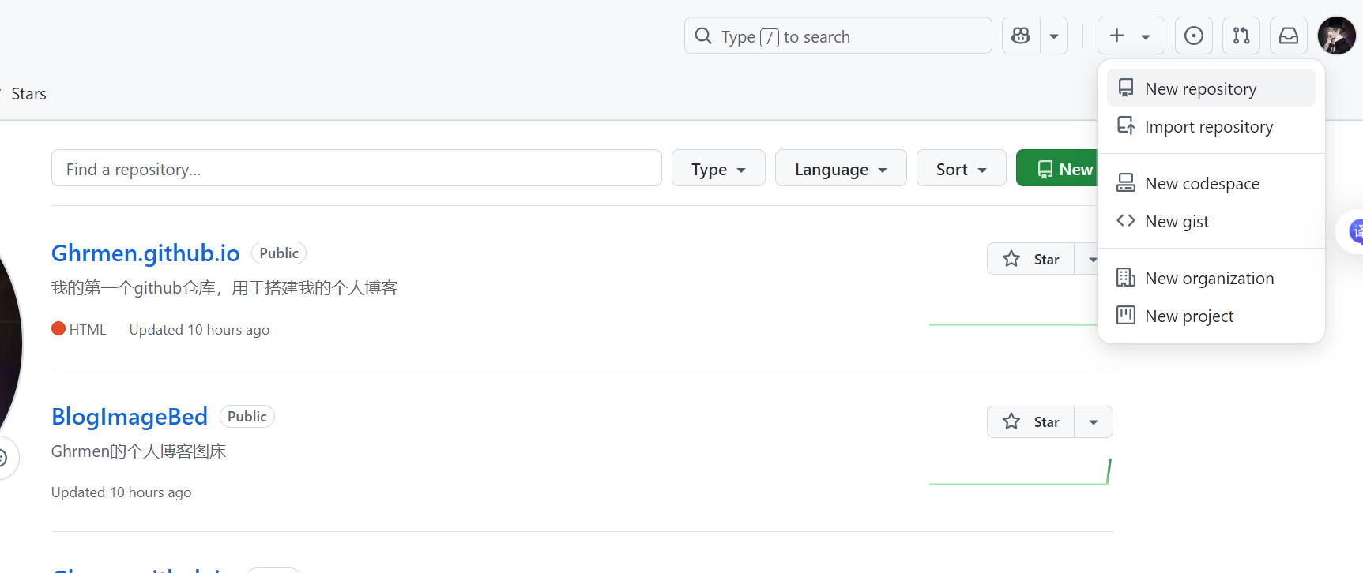Click the plus create-new icon
This screenshot has height=573, width=1363.
coord(1116,36)
